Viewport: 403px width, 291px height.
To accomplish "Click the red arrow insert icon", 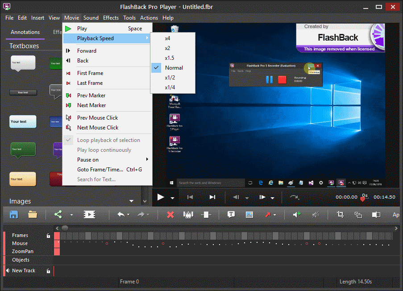I will [x=268, y=214].
